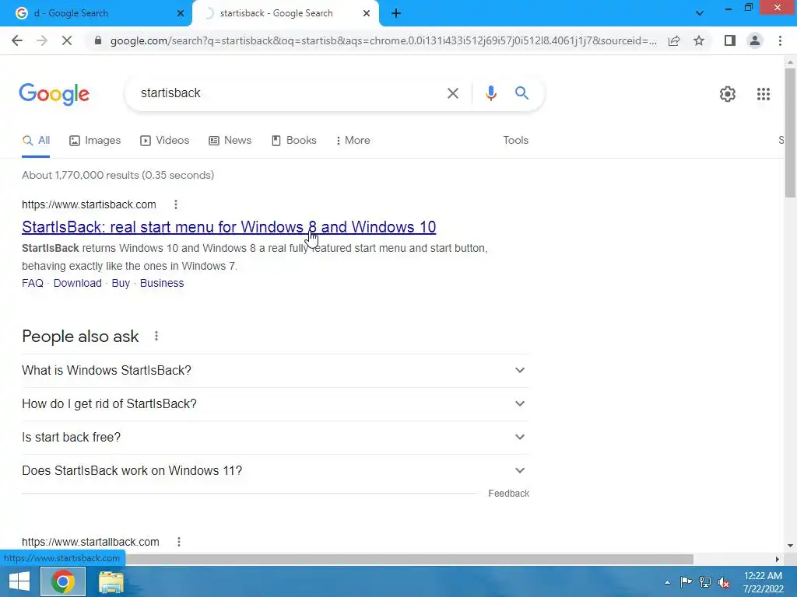Open the Chrome profile avatar
The image size is (797, 597).
[x=755, y=40]
